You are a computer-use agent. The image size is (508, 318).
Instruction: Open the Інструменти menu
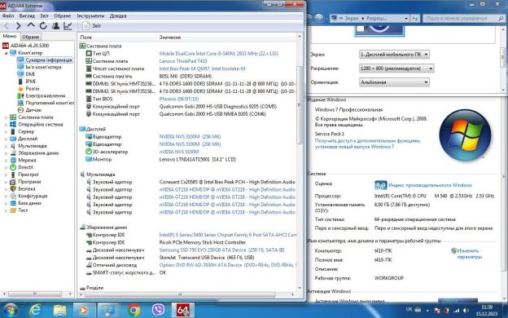pos(90,15)
